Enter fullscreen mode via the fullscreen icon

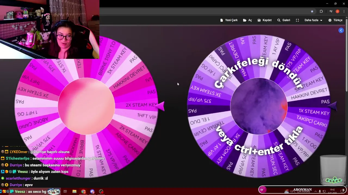pos(297,20)
